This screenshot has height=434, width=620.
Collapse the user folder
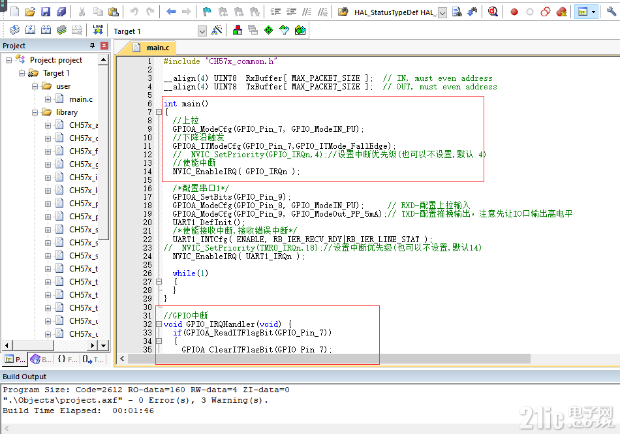[35, 86]
